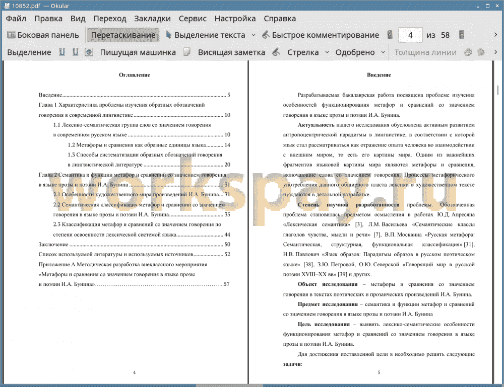
Task: Expand the Выделение текста dropdown arrow
Action: click(x=254, y=35)
